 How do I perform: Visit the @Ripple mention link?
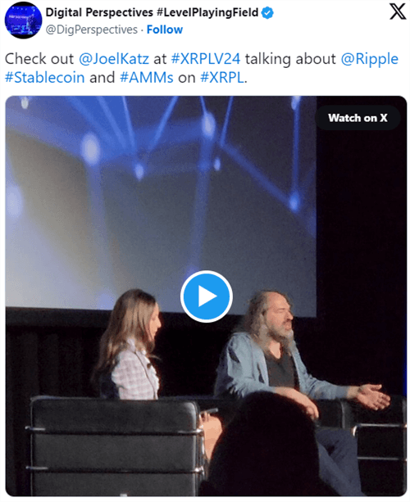pos(369,60)
